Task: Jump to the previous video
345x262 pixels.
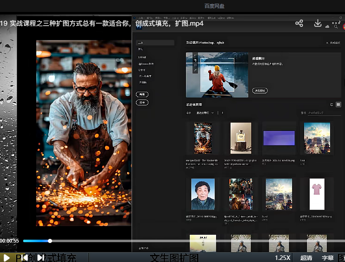Action: point(25,257)
